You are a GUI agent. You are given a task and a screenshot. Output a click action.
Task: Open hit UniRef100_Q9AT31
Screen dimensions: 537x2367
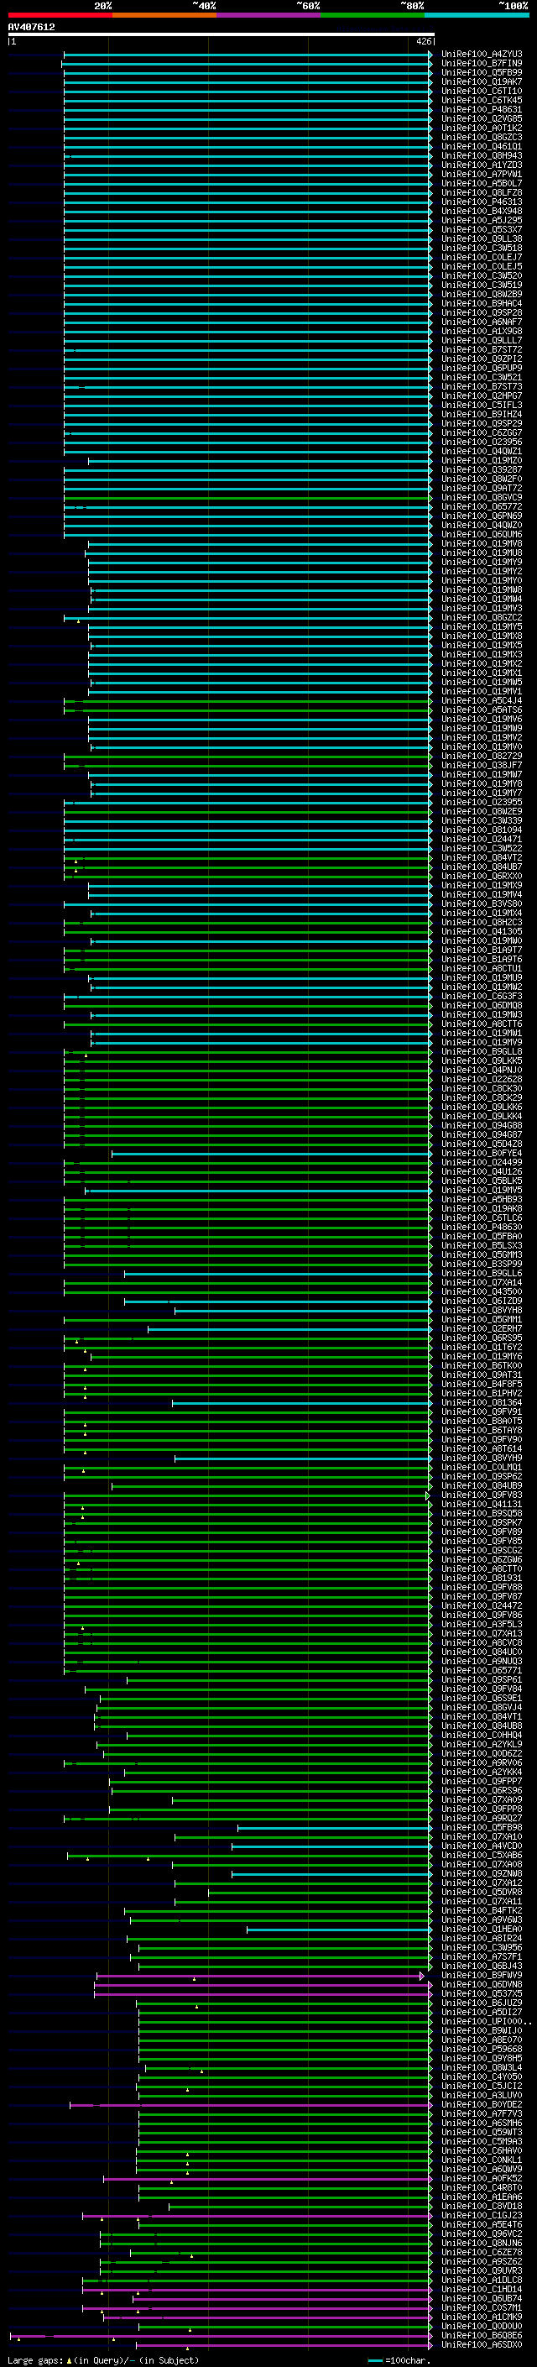click(x=482, y=1375)
